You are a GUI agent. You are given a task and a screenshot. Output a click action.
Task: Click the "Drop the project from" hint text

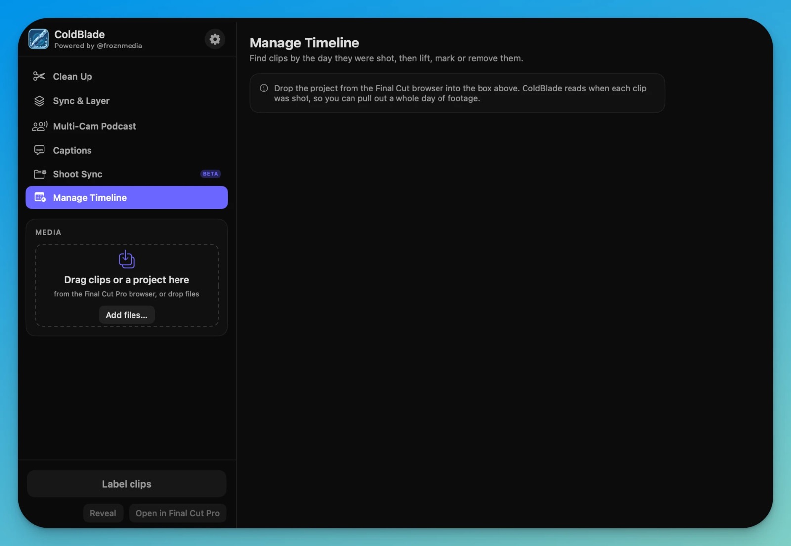(460, 93)
